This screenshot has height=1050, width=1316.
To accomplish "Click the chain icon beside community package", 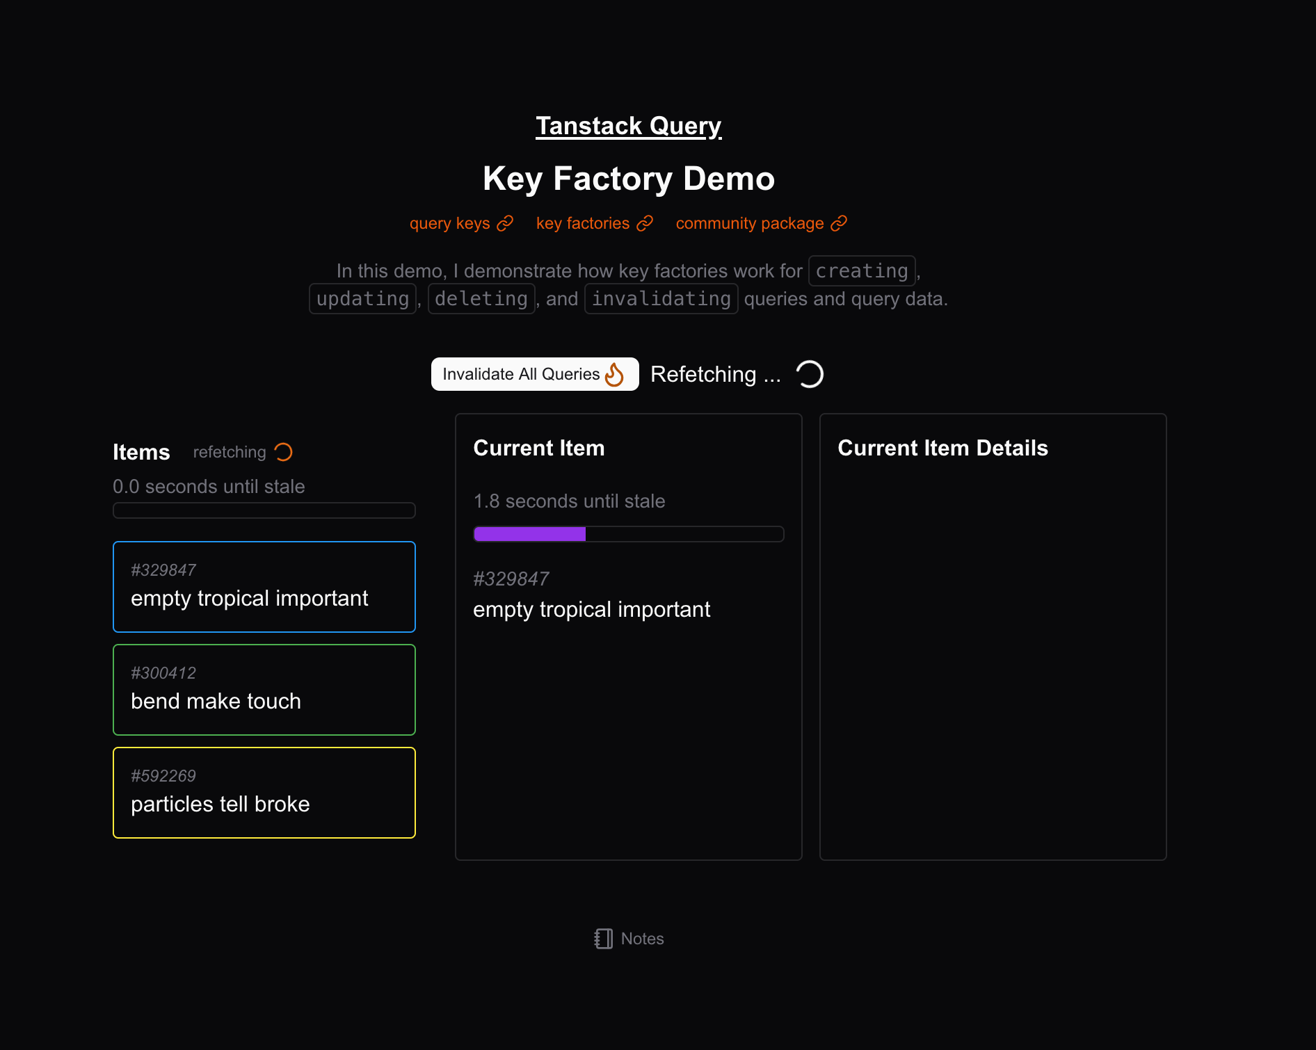I will click(839, 223).
